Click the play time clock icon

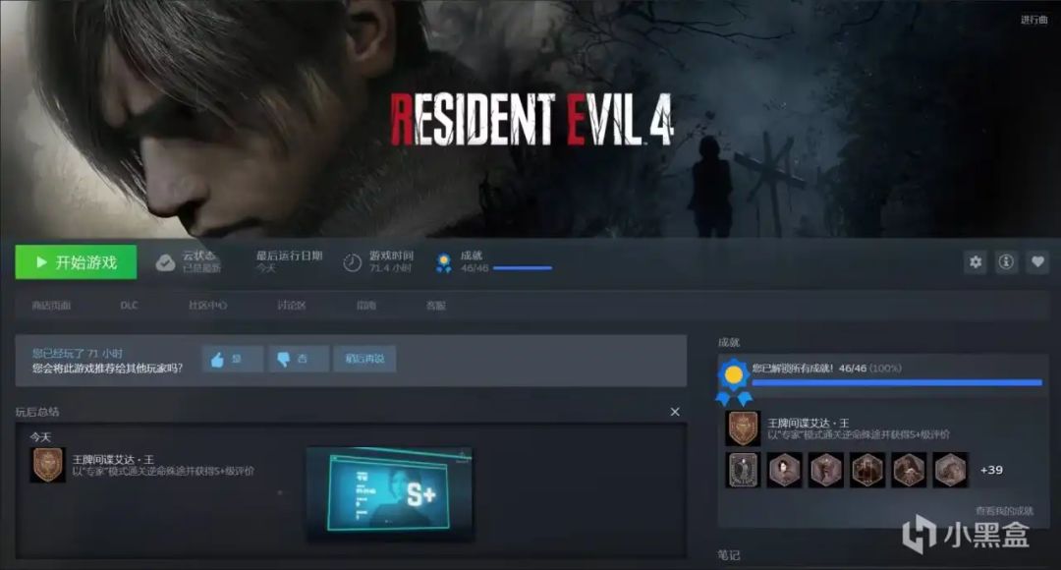(352, 262)
